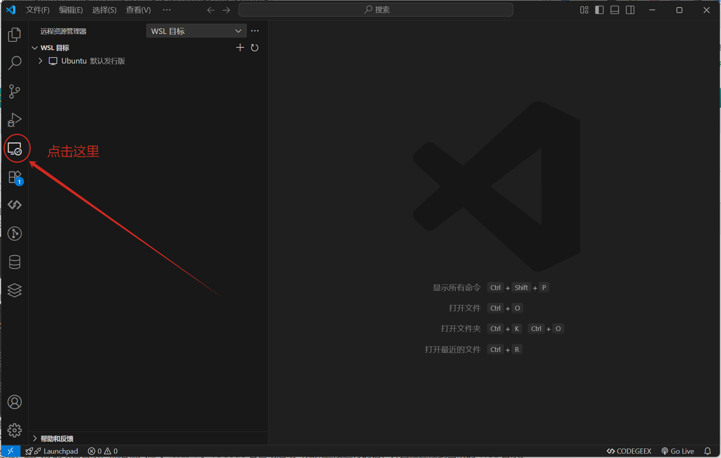This screenshot has width=721, height=458.
Task: Open Source Control view icon
Action: tap(15, 92)
